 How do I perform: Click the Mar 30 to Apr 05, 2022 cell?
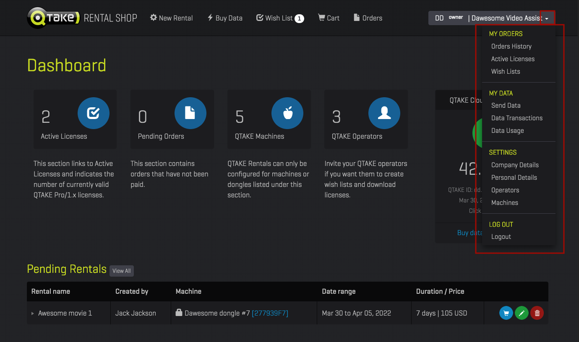click(356, 313)
